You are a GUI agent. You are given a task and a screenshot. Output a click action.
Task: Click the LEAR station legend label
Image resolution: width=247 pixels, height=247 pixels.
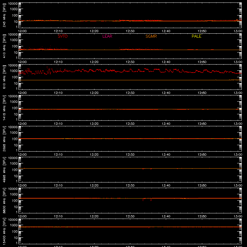(x=107, y=36)
